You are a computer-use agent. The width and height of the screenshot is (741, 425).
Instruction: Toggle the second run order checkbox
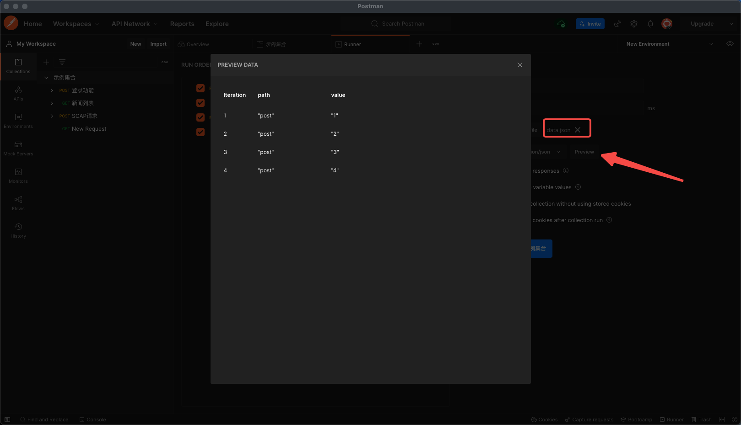200,103
